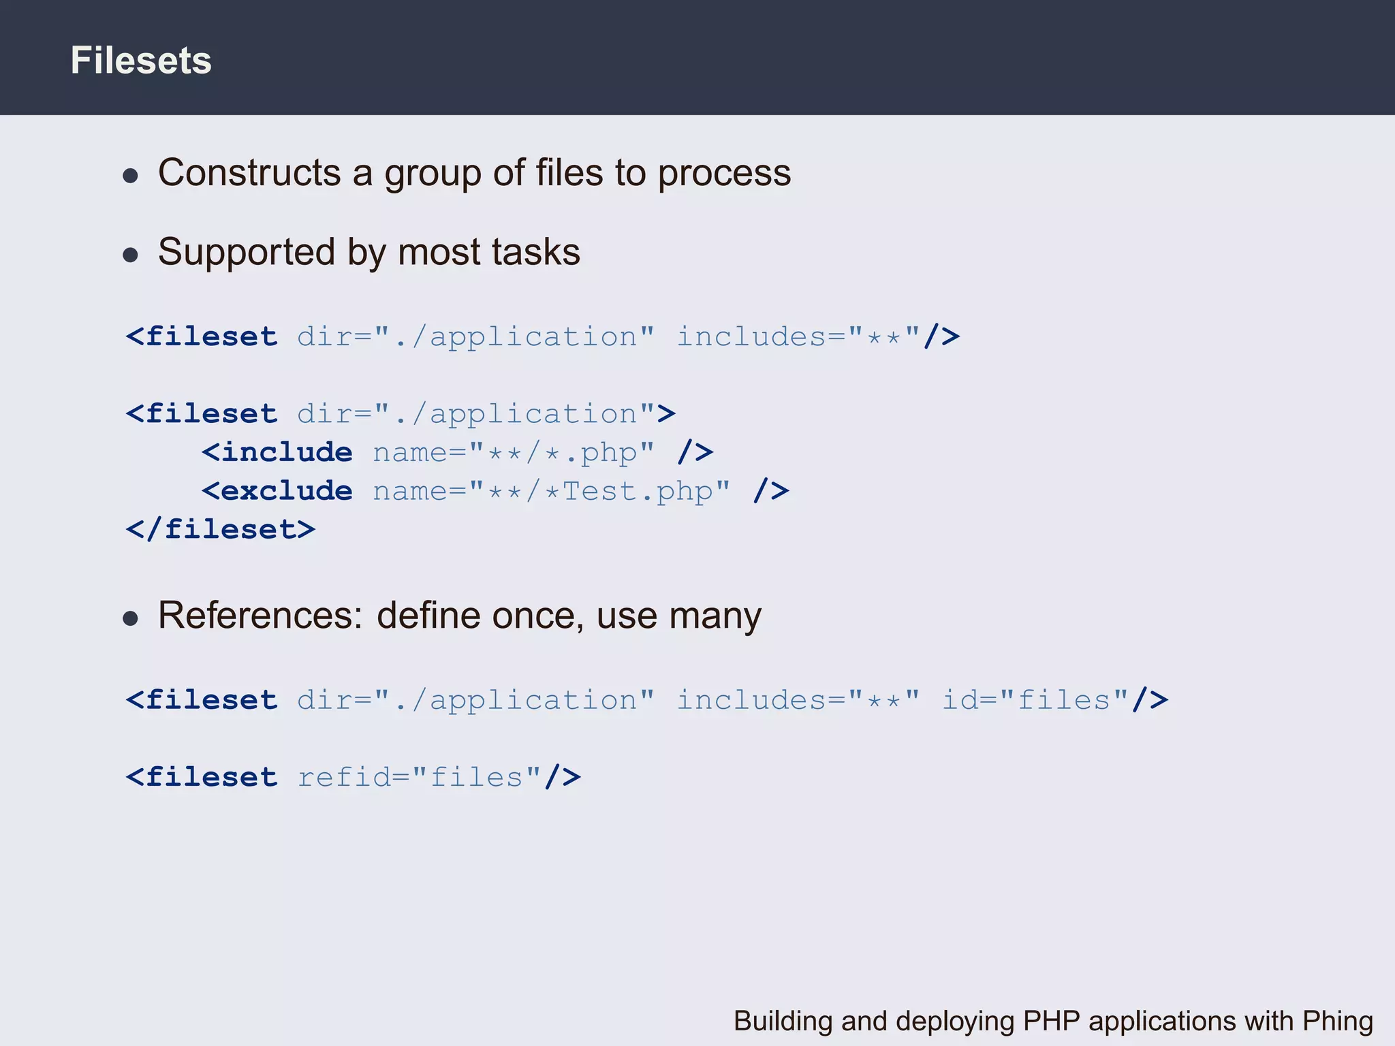This screenshot has height=1046, width=1395.
Task: Click the exclude name="**/*Test.php" code line
Action: (x=495, y=492)
